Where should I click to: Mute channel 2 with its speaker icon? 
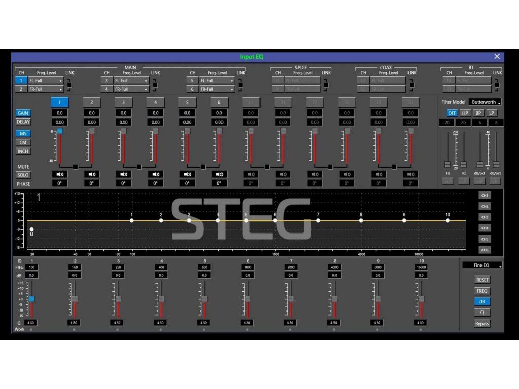[x=92, y=174]
